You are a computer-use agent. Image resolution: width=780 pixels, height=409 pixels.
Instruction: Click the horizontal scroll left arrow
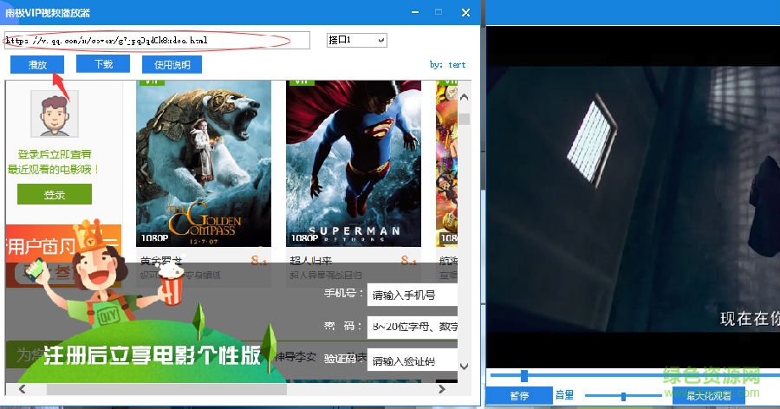[x=22, y=389]
